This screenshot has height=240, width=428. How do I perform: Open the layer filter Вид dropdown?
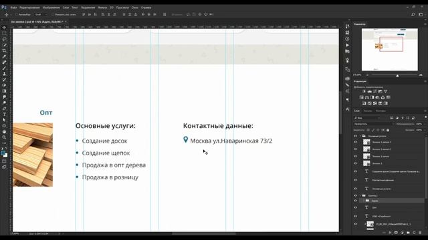(367, 118)
